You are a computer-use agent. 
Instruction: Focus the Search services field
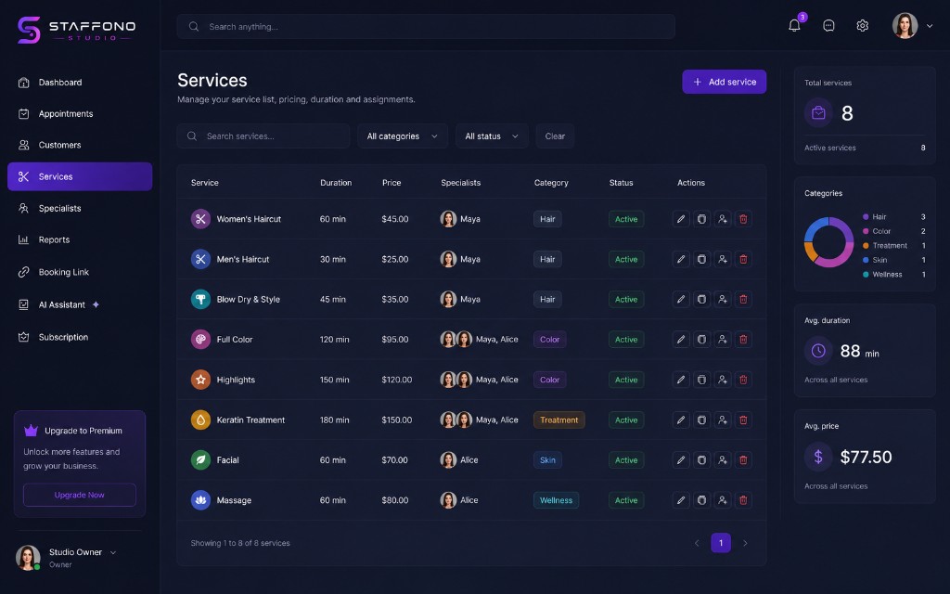click(x=263, y=136)
